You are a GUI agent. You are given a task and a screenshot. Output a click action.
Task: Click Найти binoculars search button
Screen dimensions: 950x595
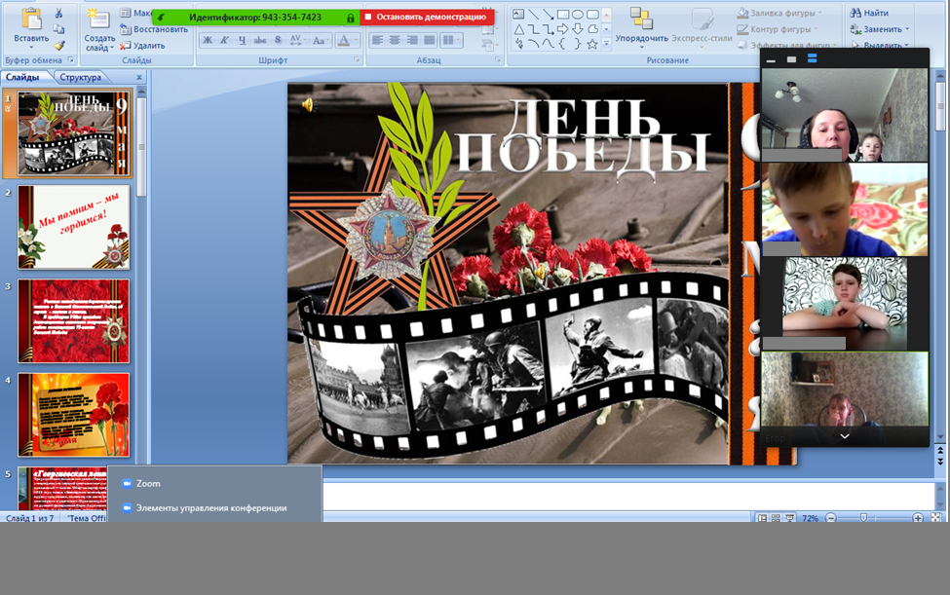click(868, 14)
